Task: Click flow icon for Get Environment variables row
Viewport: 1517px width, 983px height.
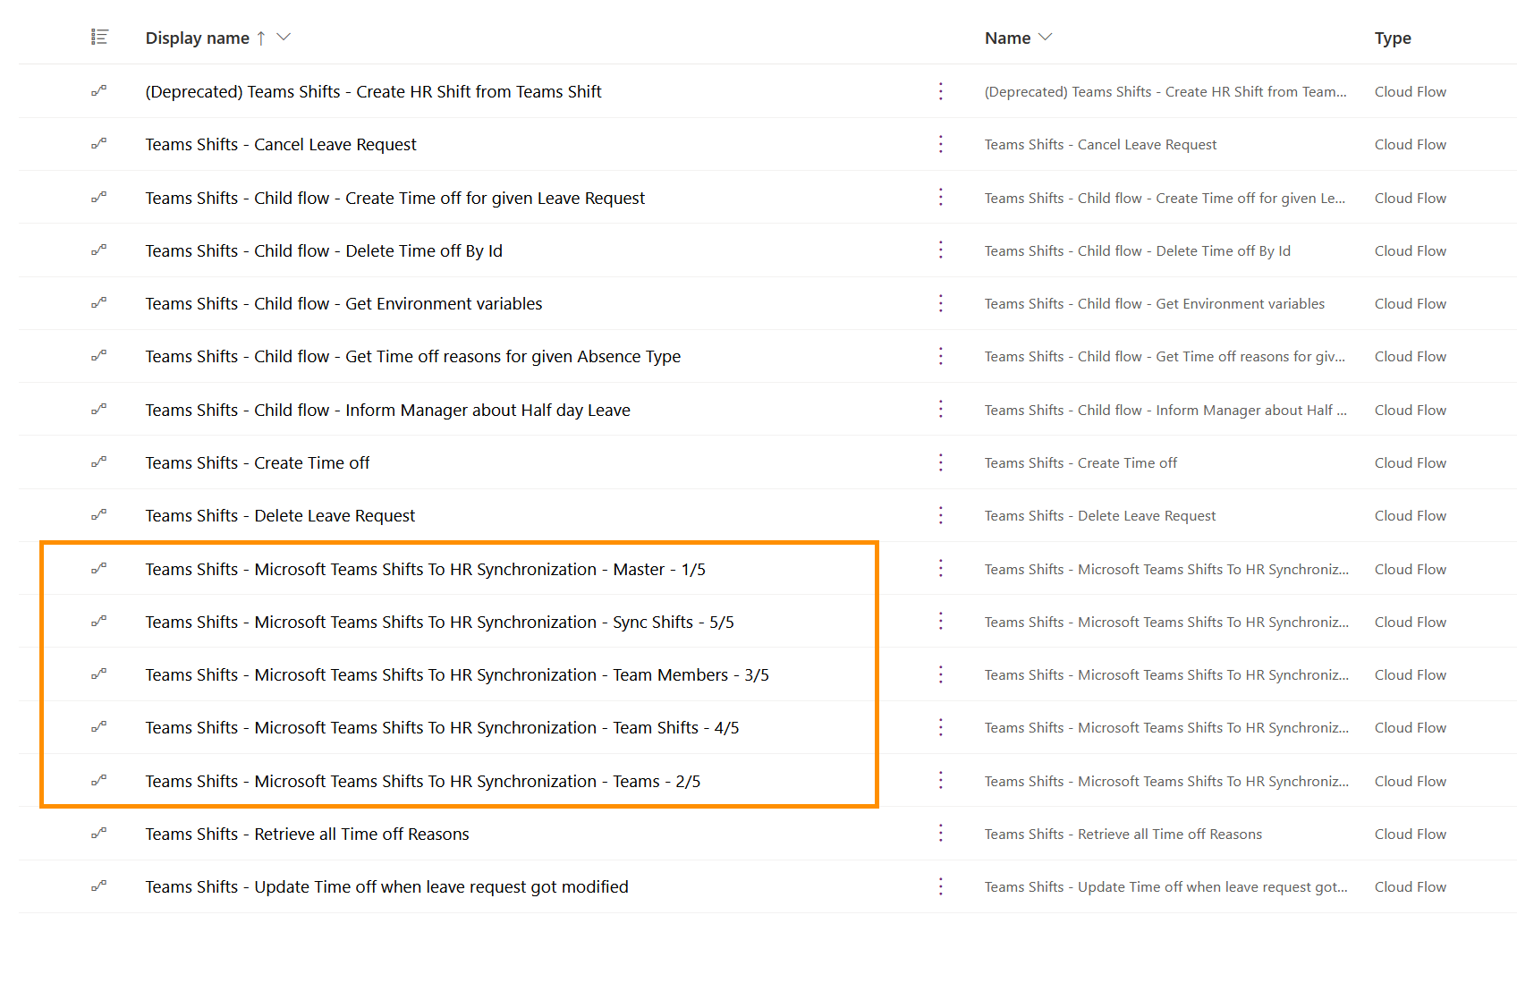Action: point(98,302)
